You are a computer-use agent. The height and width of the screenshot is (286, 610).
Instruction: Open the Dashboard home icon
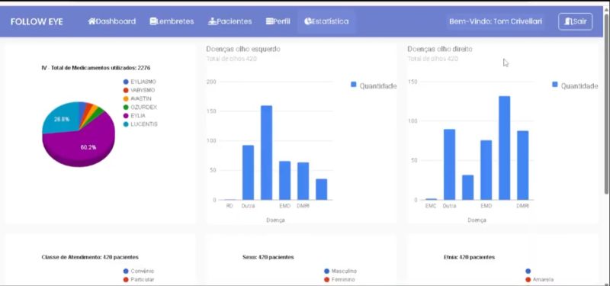pyautogui.click(x=91, y=21)
